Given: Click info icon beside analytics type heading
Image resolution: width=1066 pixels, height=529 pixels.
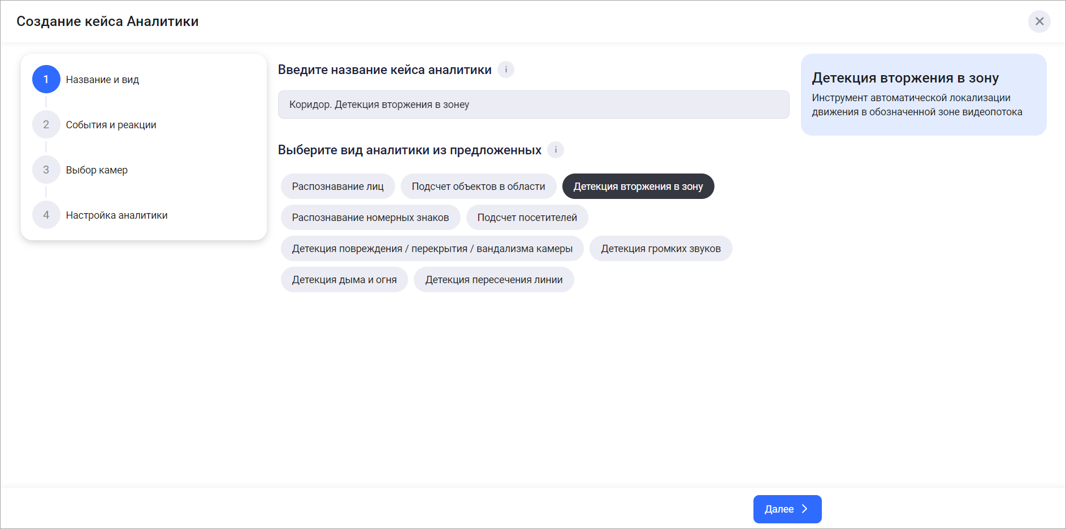Looking at the screenshot, I should pos(556,150).
